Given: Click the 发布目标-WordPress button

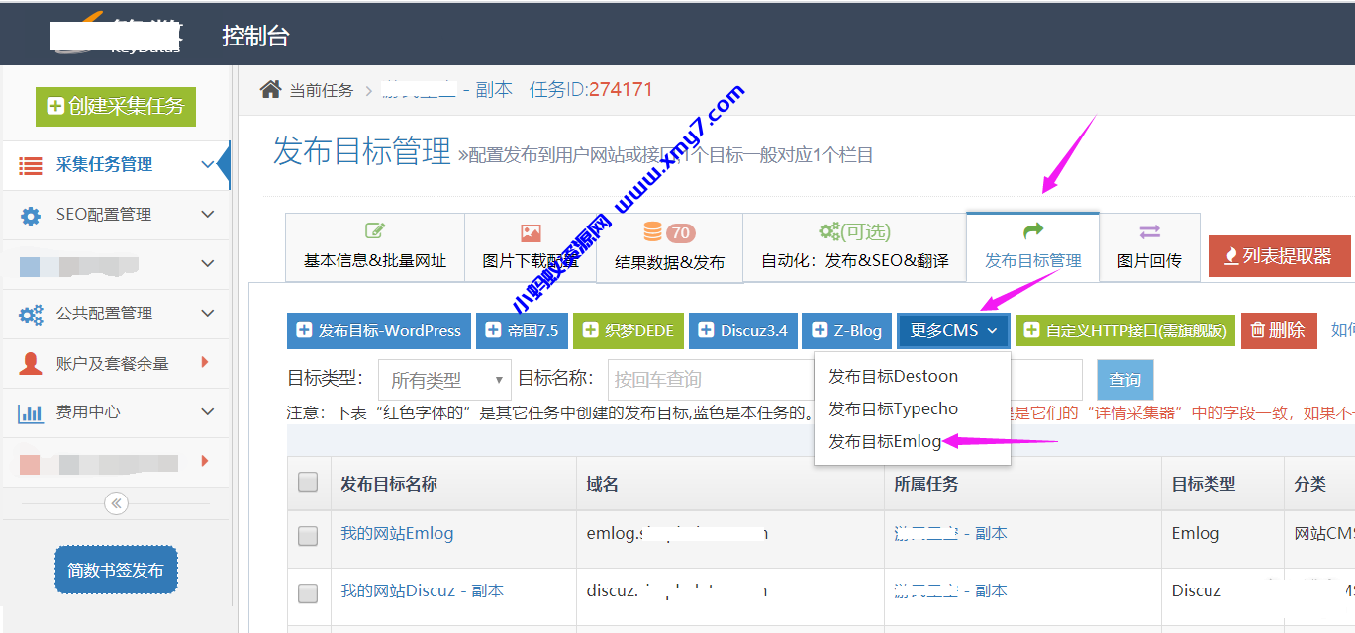Looking at the screenshot, I should [x=379, y=330].
